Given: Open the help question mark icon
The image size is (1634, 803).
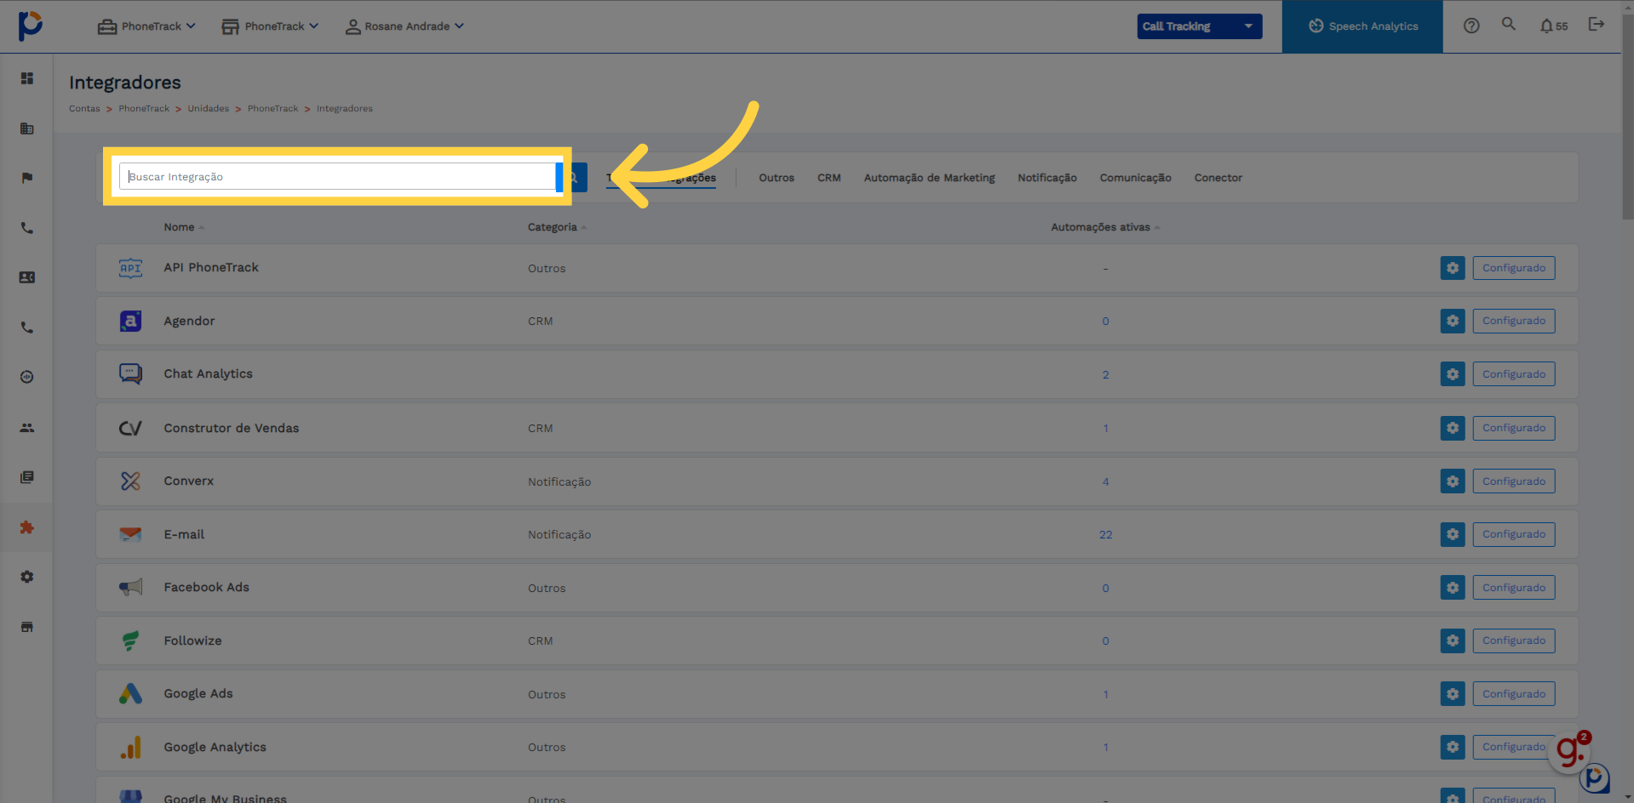Looking at the screenshot, I should coord(1471,26).
